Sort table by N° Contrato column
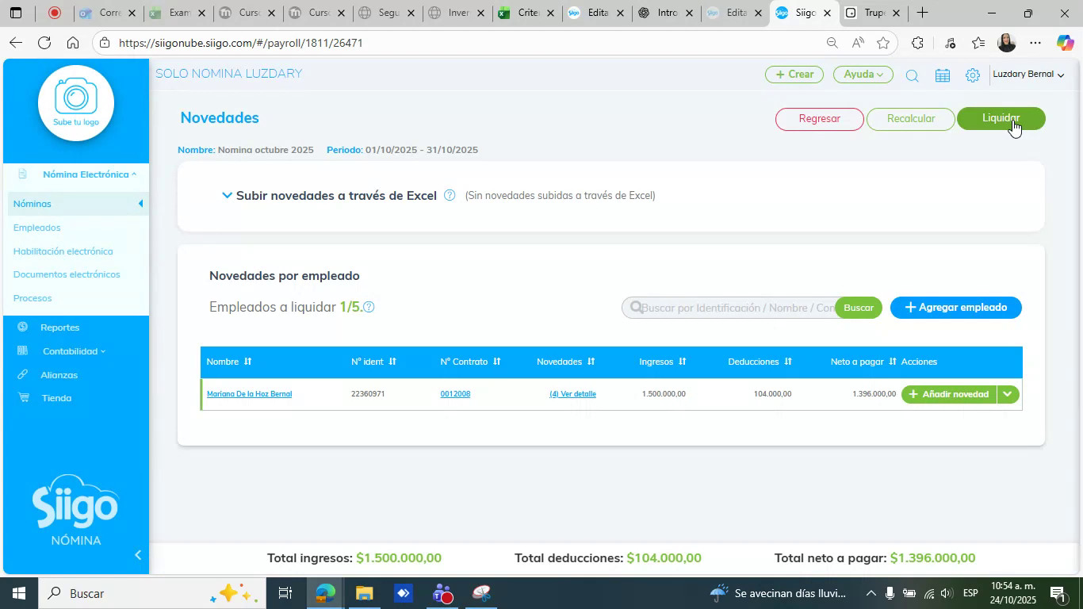Image resolution: width=1083 pixels, height=609 pixels. pos(496,362)
